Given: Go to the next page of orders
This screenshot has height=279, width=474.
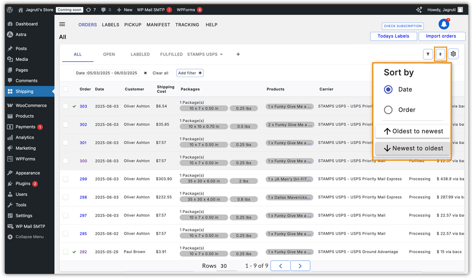Looking at the screenshot, I should (x=300, y=266).
